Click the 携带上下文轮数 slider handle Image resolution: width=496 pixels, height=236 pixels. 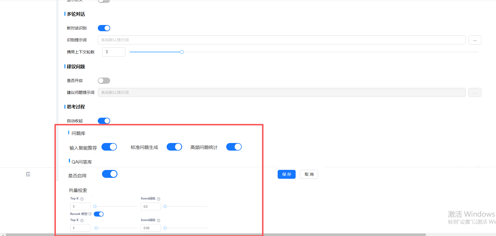(182, 52)
